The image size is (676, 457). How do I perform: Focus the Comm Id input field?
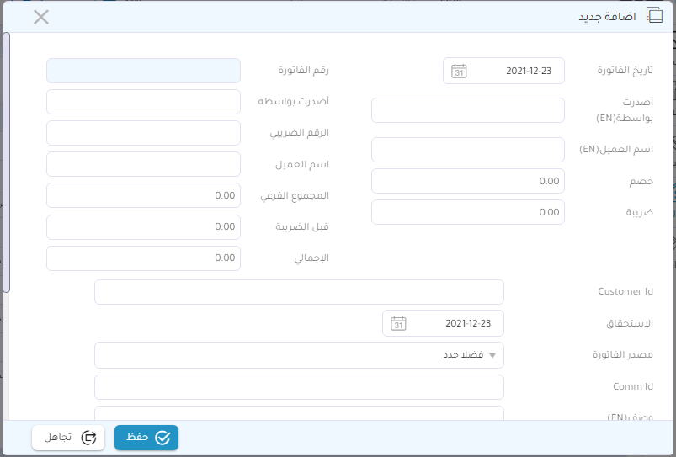299,387
